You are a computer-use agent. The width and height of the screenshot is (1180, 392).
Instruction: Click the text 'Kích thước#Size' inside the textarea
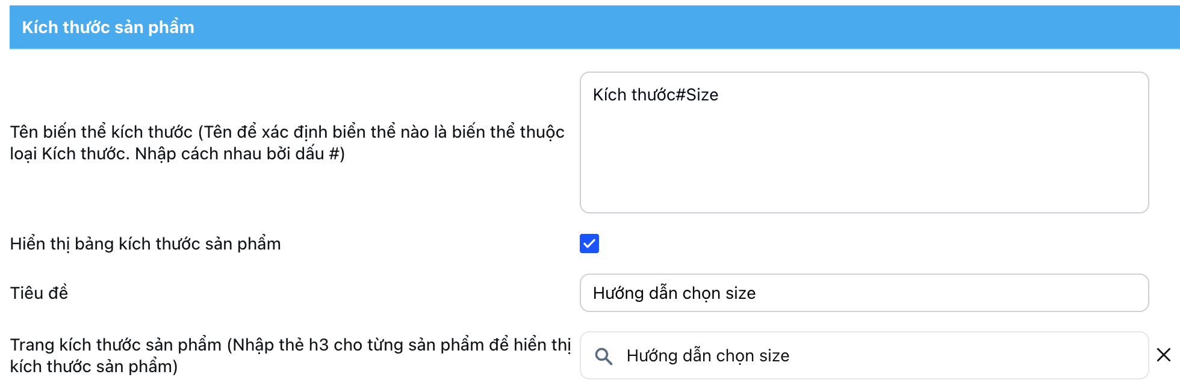(655, 95)
